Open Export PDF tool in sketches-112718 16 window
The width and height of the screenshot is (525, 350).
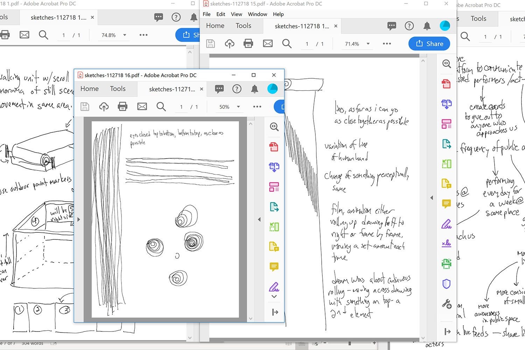(274, 207)
